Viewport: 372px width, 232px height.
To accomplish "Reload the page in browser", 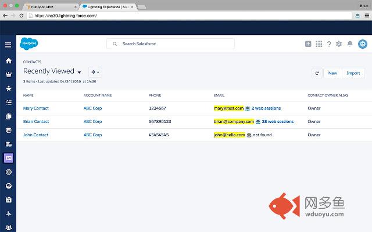I will [22, 16].
